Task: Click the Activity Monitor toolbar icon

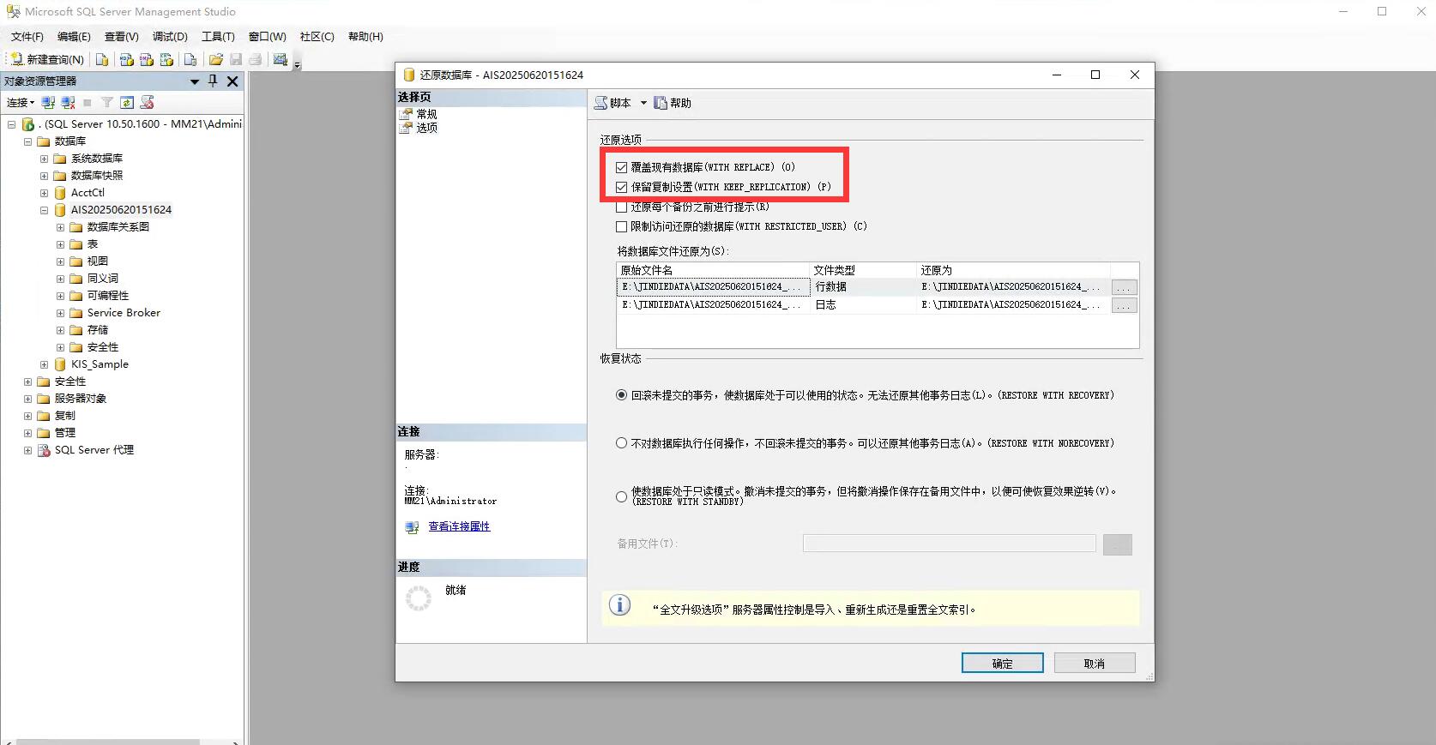Action: click(281, 59)
